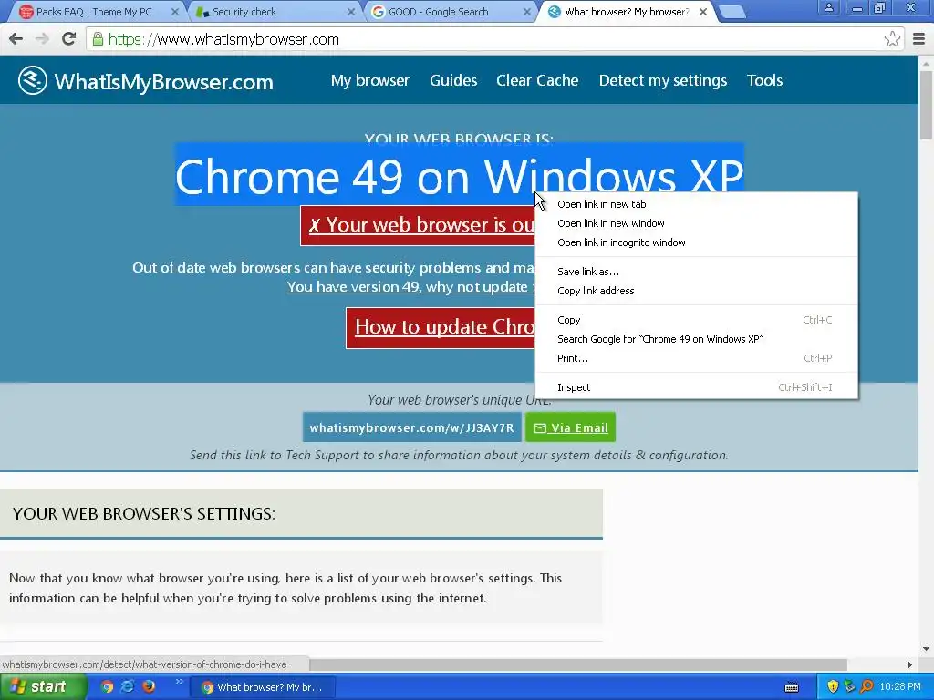Click the What browser taskbar button
The height and width of the screenshot is (700, 934).
click(263, 687)
